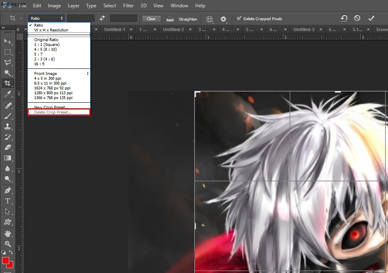Select the Eraser tool

click(8, 147)
